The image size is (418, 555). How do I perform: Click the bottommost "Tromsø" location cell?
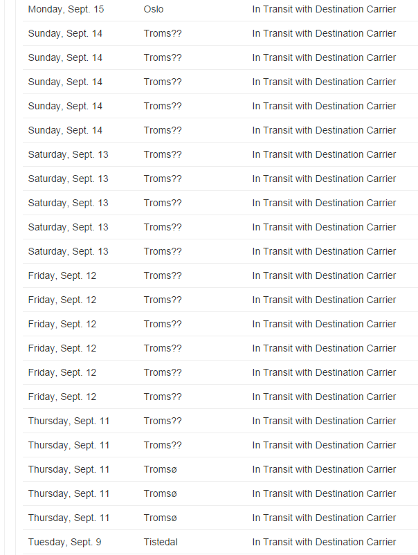pyautogui.click(x=161, y=518)
